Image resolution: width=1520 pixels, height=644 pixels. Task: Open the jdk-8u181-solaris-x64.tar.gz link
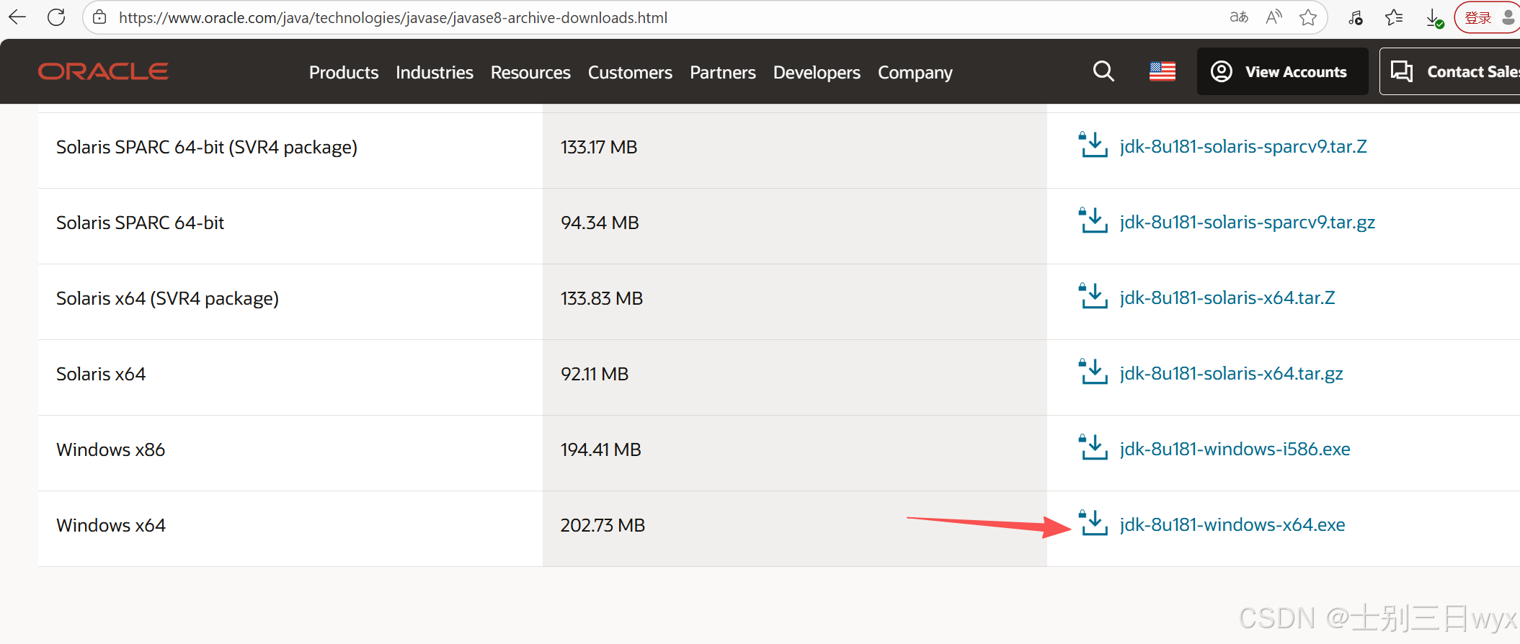pyautogui.click(x=1232, y=373)
